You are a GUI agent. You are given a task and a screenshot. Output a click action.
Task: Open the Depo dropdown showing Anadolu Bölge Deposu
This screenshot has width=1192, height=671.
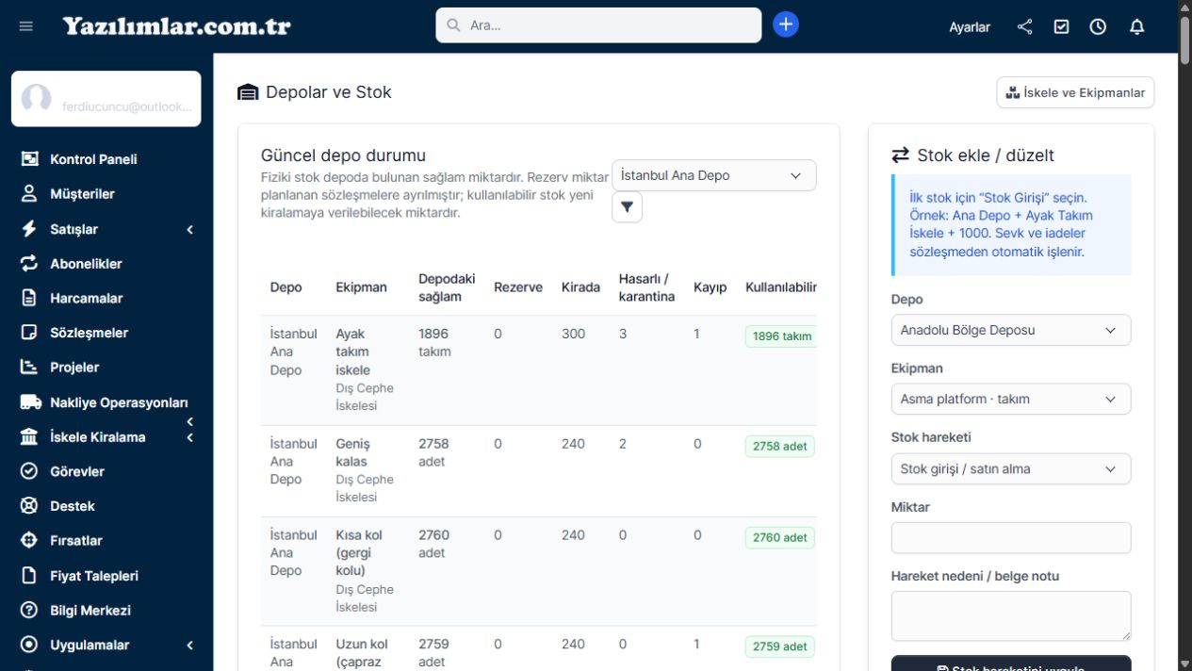coord(1011,331)
